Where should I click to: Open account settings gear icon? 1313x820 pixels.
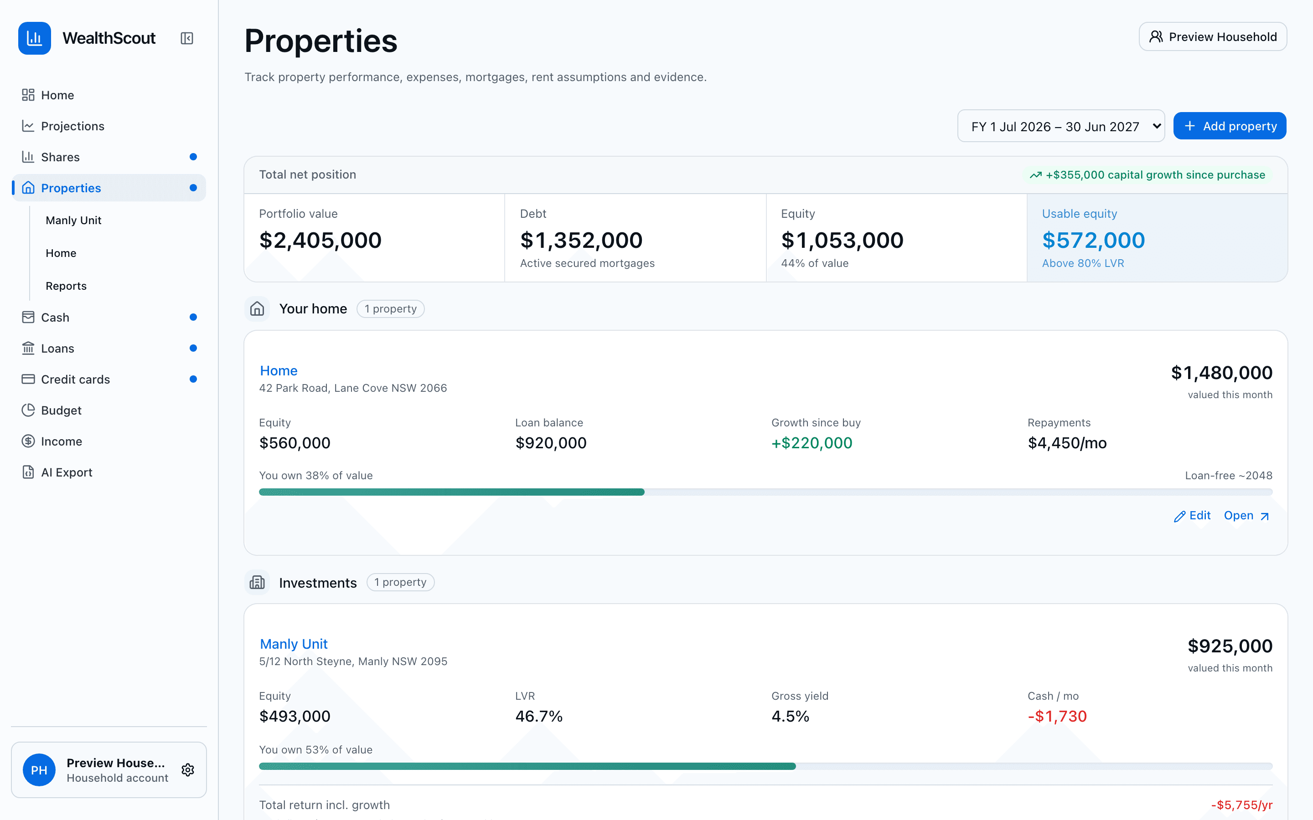[x=188, y=770]
